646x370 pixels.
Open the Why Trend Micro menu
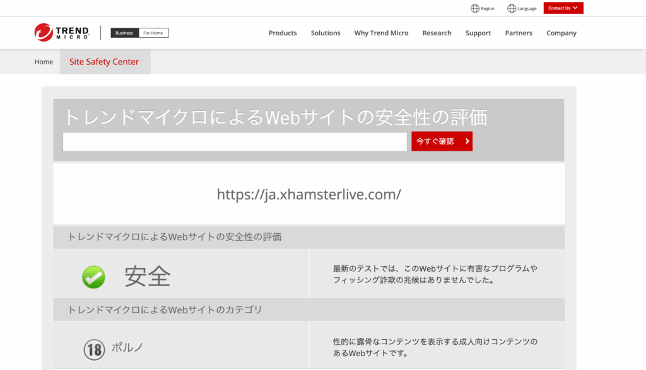[381, 33]
